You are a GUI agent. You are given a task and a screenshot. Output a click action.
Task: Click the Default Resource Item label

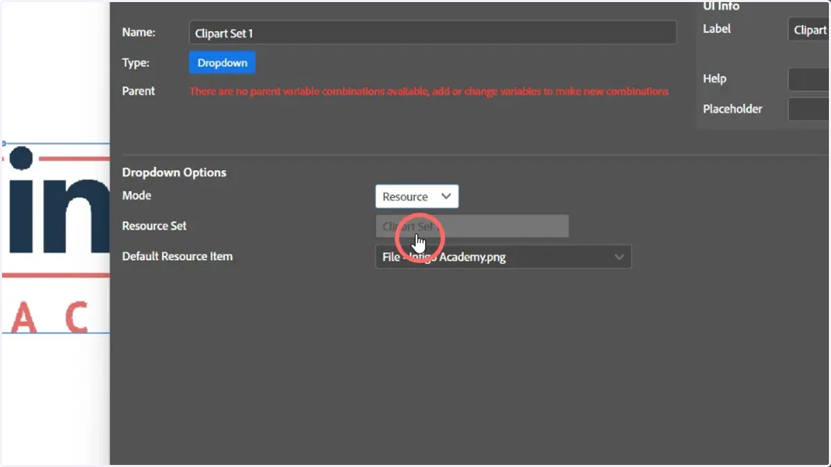click(x=177, y=256)
